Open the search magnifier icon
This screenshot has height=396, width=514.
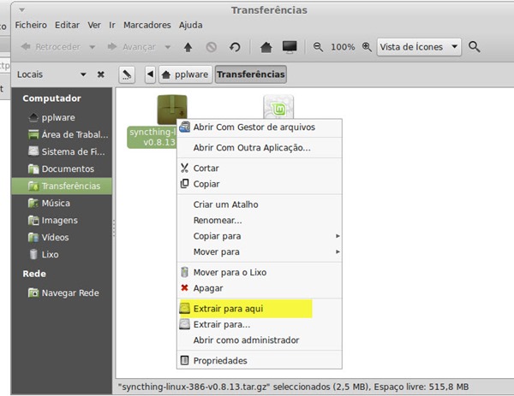point(474,47)
